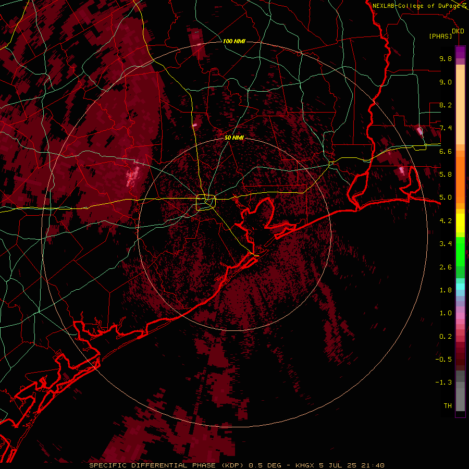
Task: Select the 9.8 value on color scale
Action: click(x=446, y=59)
